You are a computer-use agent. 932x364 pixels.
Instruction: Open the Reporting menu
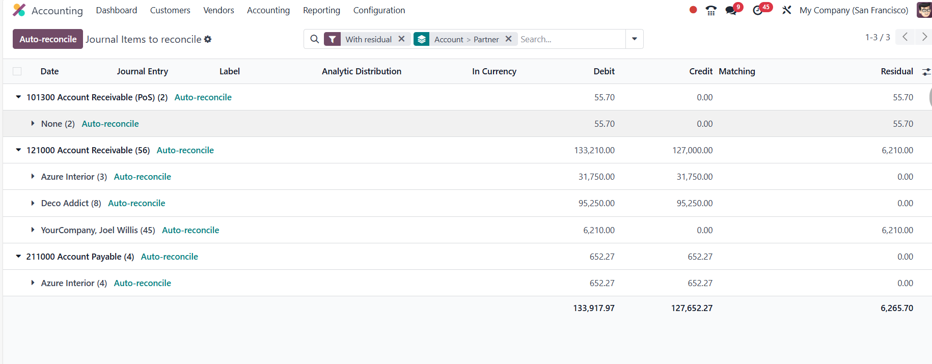321,10
